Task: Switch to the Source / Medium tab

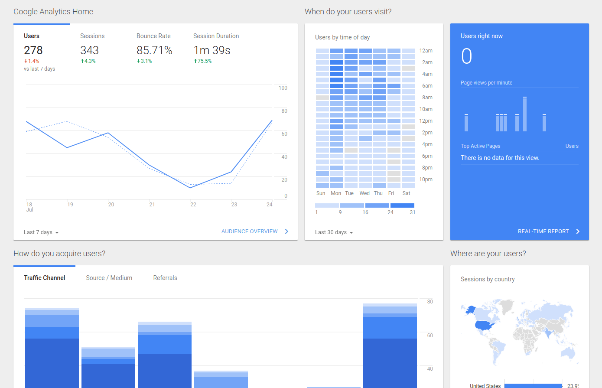Action: point(109,278)
